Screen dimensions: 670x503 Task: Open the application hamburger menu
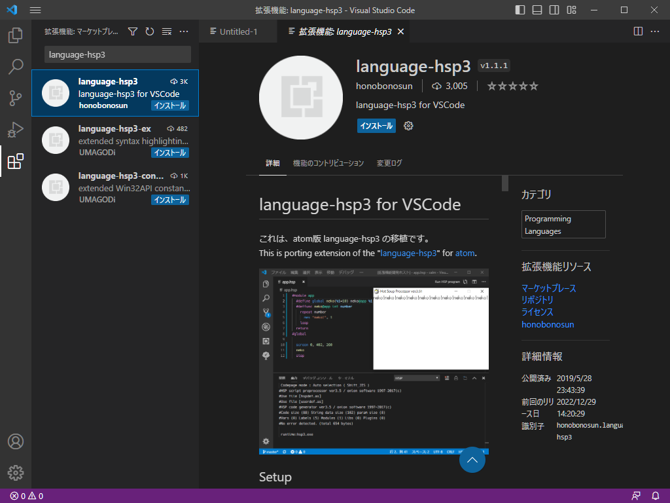pyautogui.click(x=35, y=10)
